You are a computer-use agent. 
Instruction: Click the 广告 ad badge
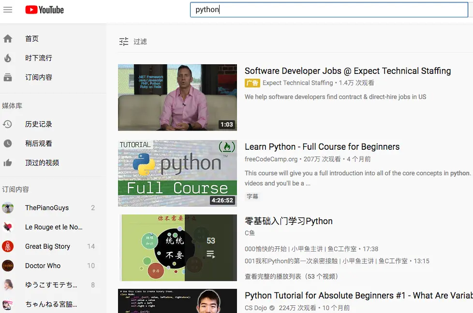click(252, 83)
